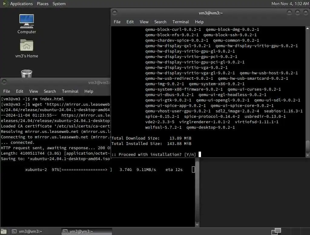Click the show desktop icon in bottom panel

tap(4, 231)
